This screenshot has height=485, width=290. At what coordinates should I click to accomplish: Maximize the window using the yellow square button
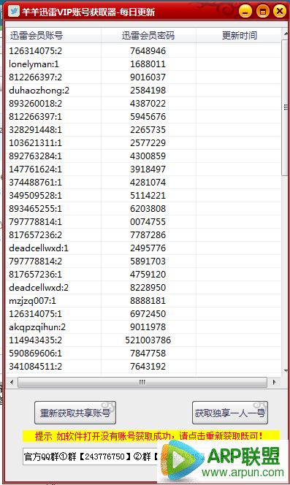[x=262, y=12]
